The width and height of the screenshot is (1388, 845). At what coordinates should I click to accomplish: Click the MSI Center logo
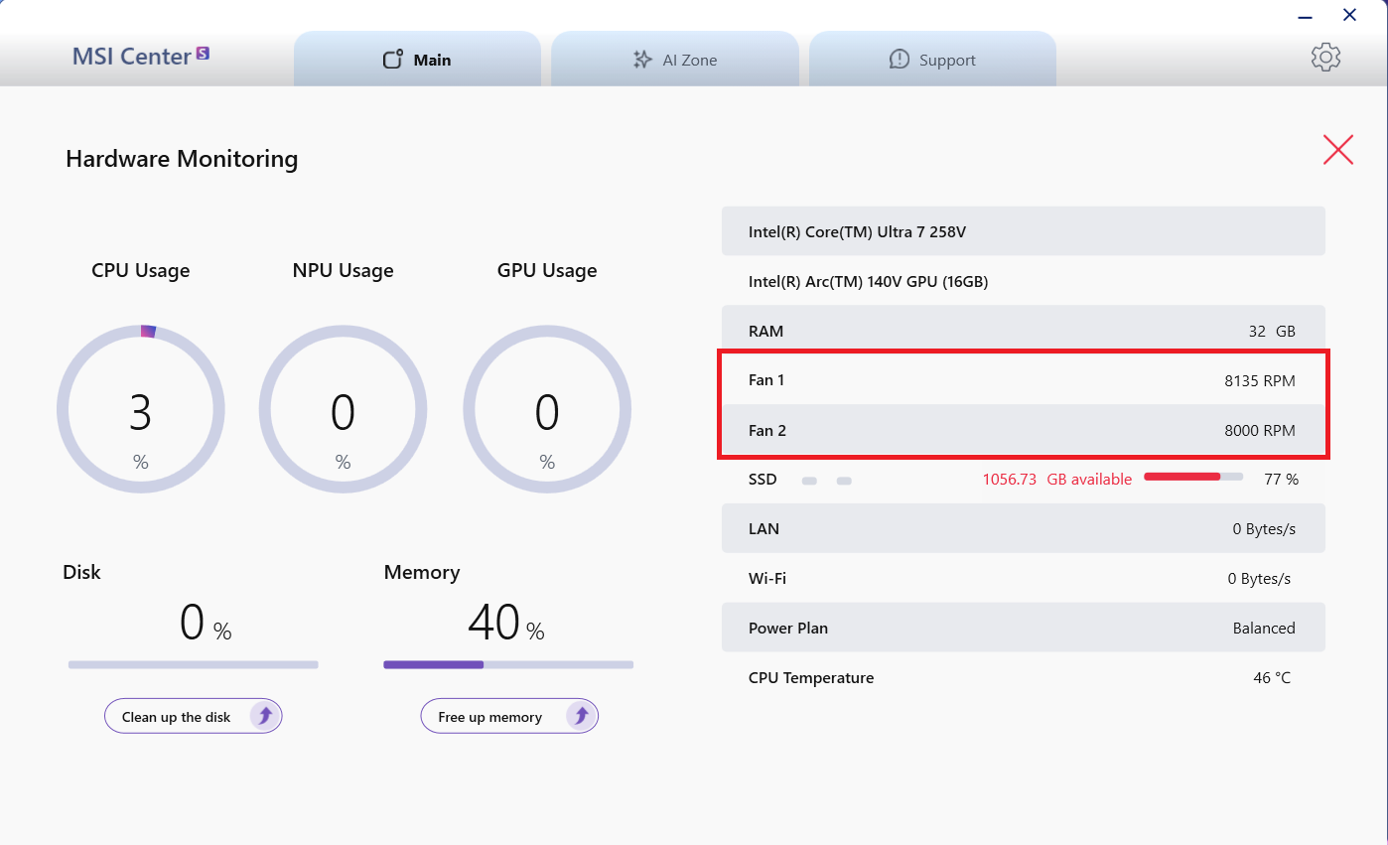[x=141, y=56]
